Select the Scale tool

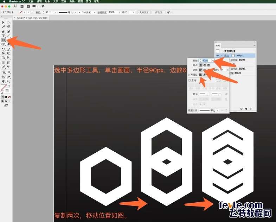[x=9, y=49]
